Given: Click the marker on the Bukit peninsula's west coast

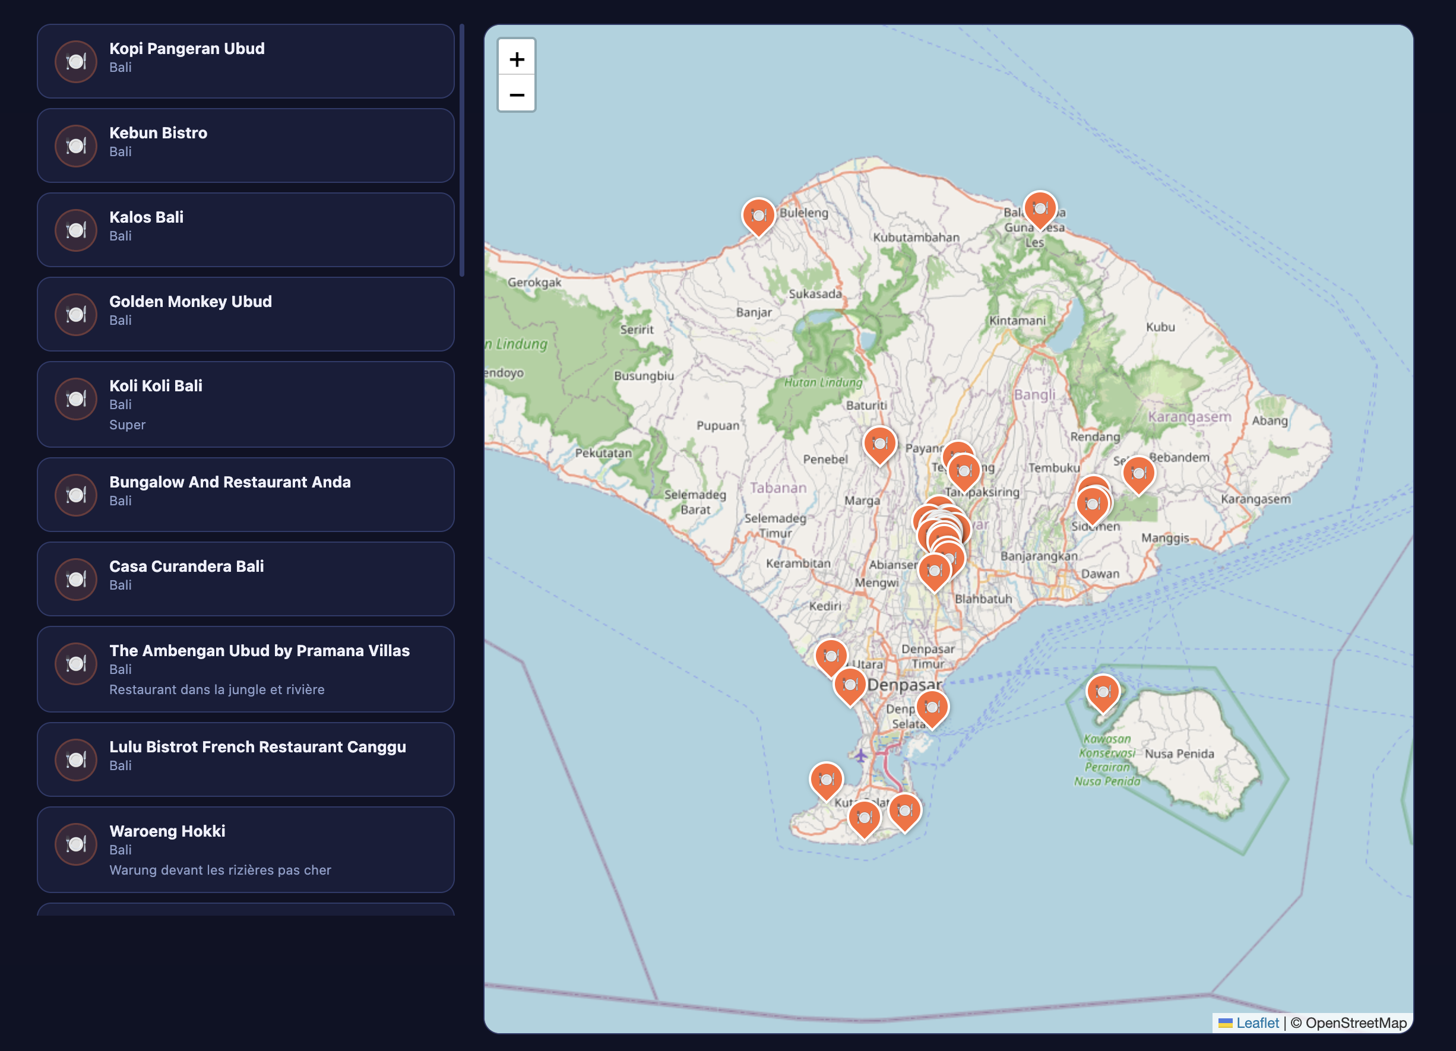Looking at the screenshot, I should [x=826, y=781].
